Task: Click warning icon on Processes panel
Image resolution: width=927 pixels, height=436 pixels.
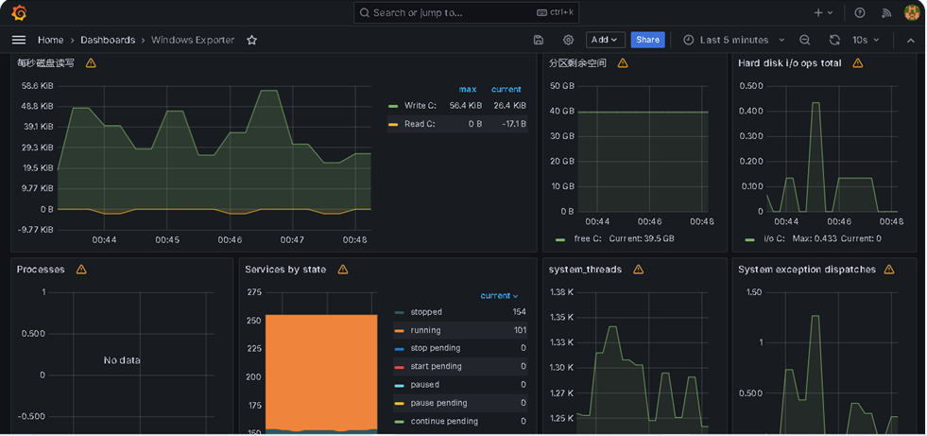Action: (x=81, y=270)
